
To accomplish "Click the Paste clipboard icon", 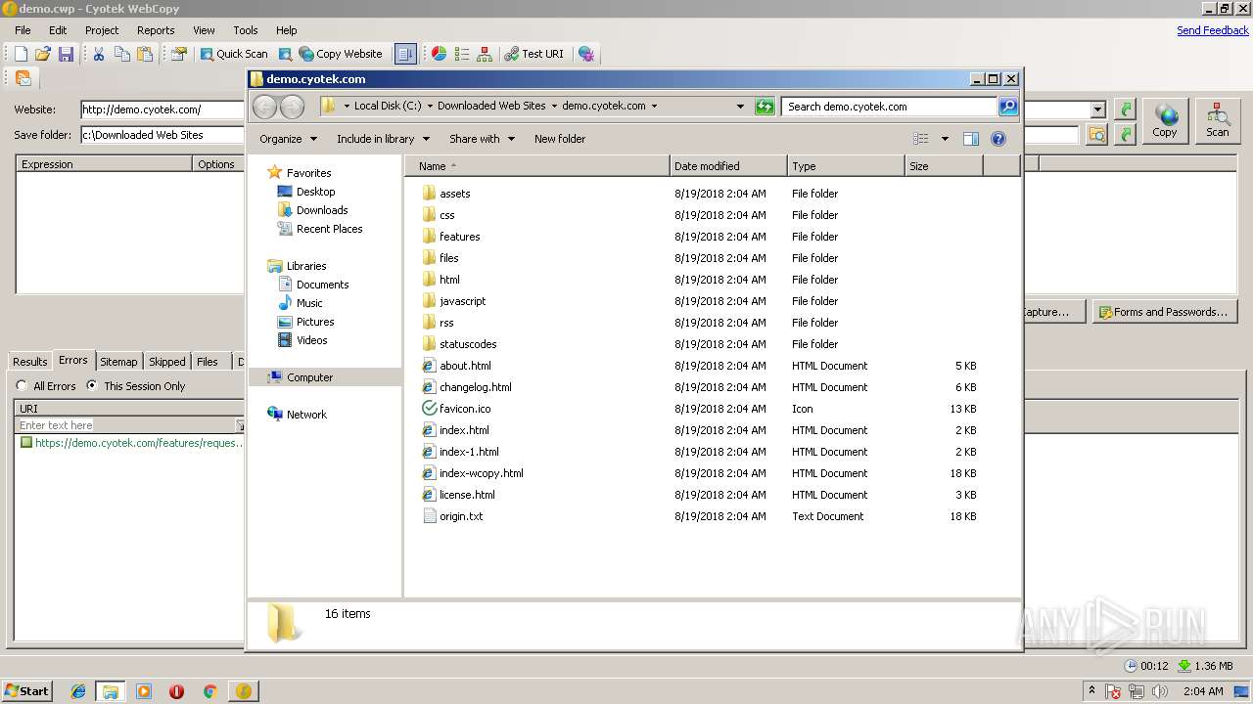I will 145,54.
